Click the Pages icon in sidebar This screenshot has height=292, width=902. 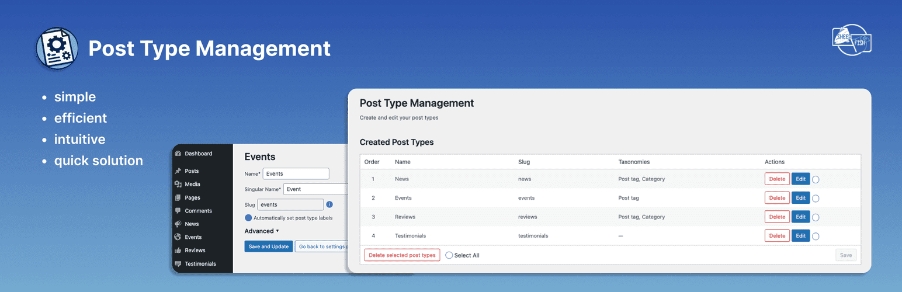click(178, 197)
